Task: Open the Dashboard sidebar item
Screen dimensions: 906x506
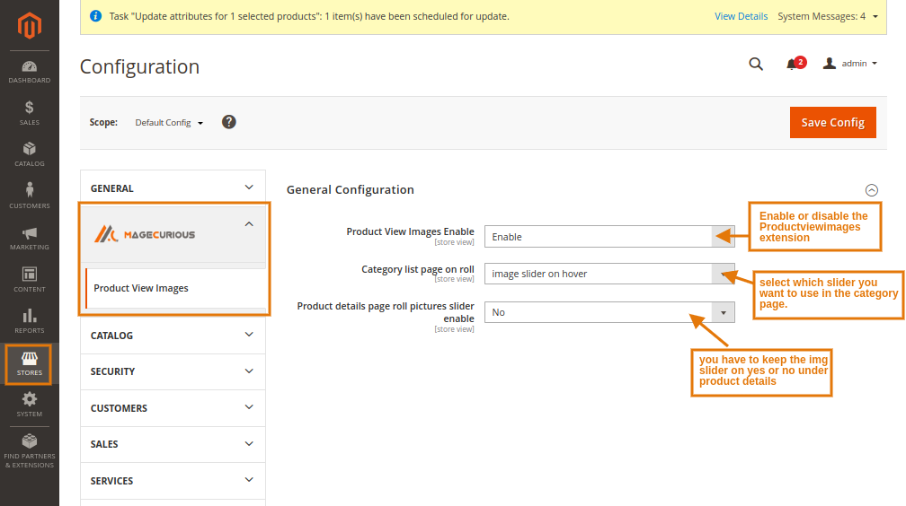Action: (30, 72)
